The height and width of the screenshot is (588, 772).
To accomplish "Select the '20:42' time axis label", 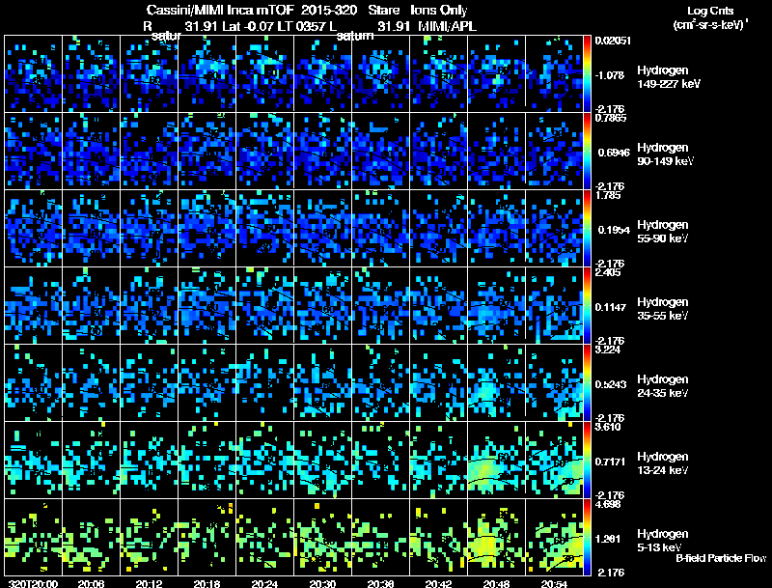I will (438, 583).
